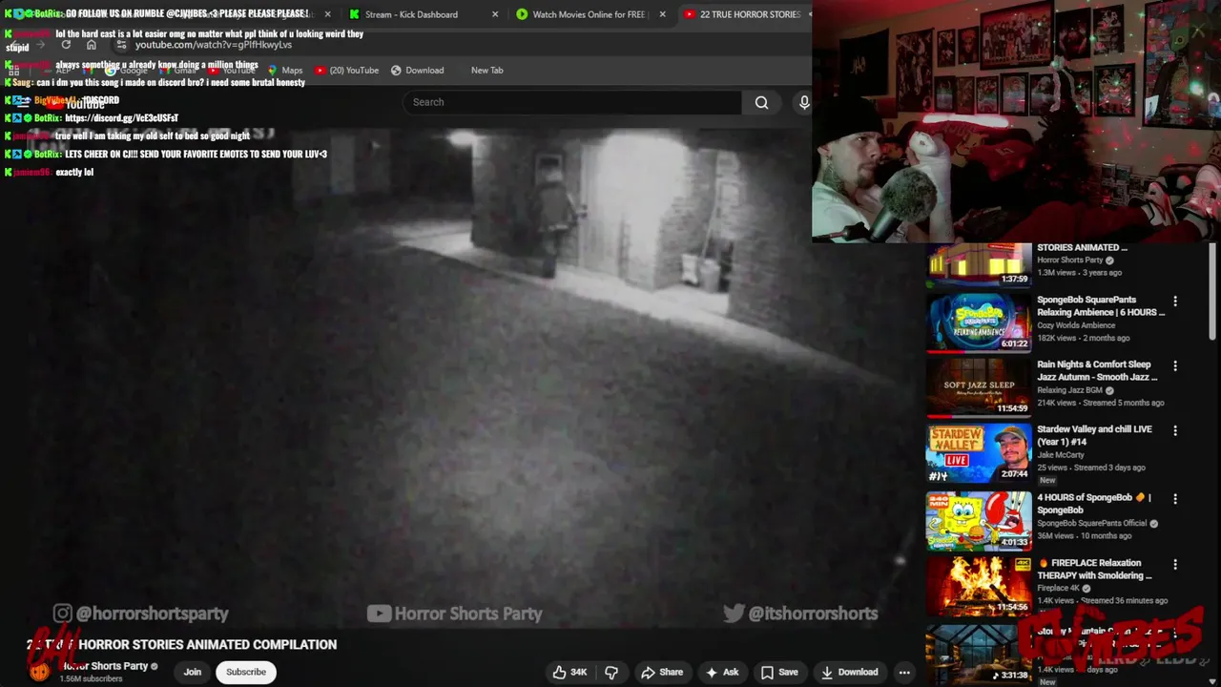Screen dimensions: 1221x687
Task: Open the (20) YouTube bookmark
Action: click(x=346, y=70)
